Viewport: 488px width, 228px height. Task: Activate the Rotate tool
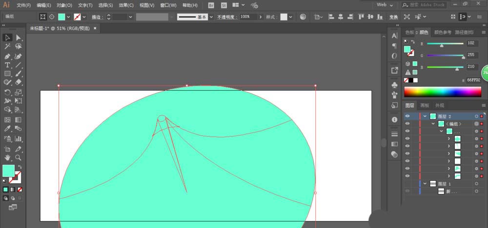coord(7,92)
